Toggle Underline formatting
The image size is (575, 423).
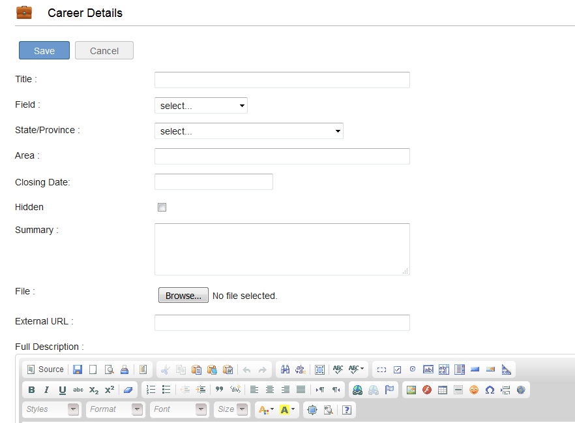click(x=63, y=390)
